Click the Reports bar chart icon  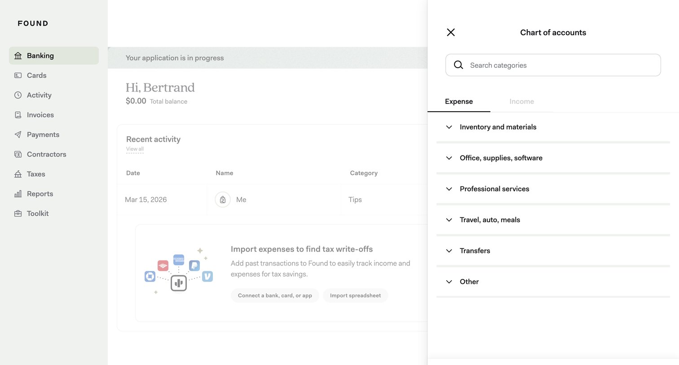18,194
